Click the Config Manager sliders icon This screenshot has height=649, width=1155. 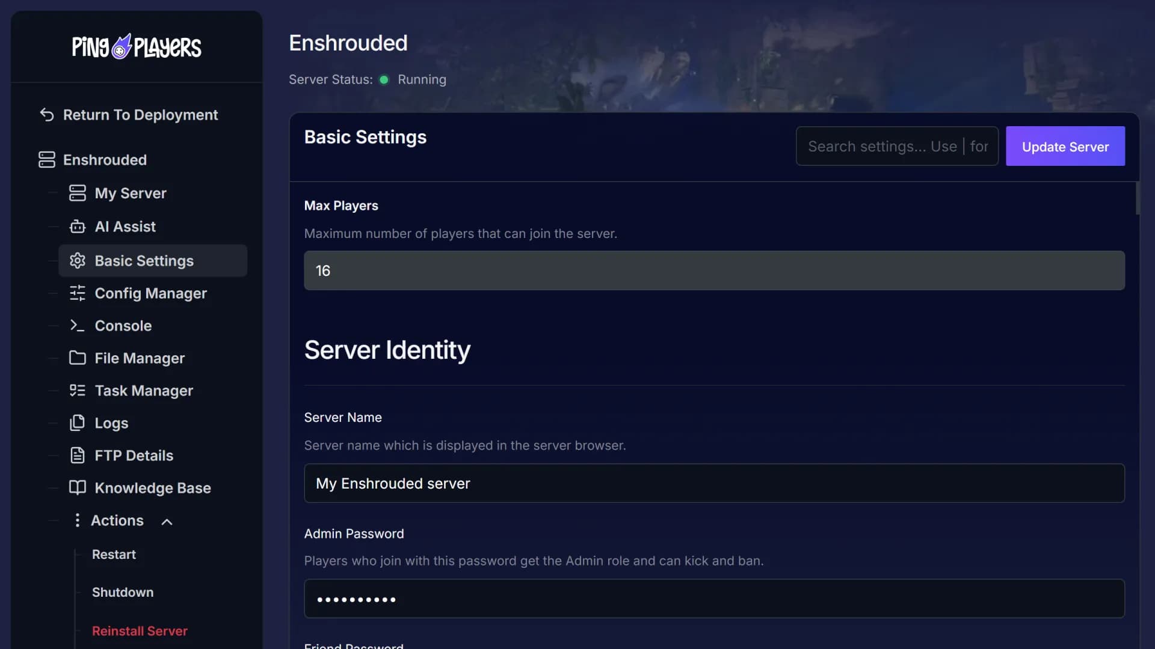tap(78, 293)
